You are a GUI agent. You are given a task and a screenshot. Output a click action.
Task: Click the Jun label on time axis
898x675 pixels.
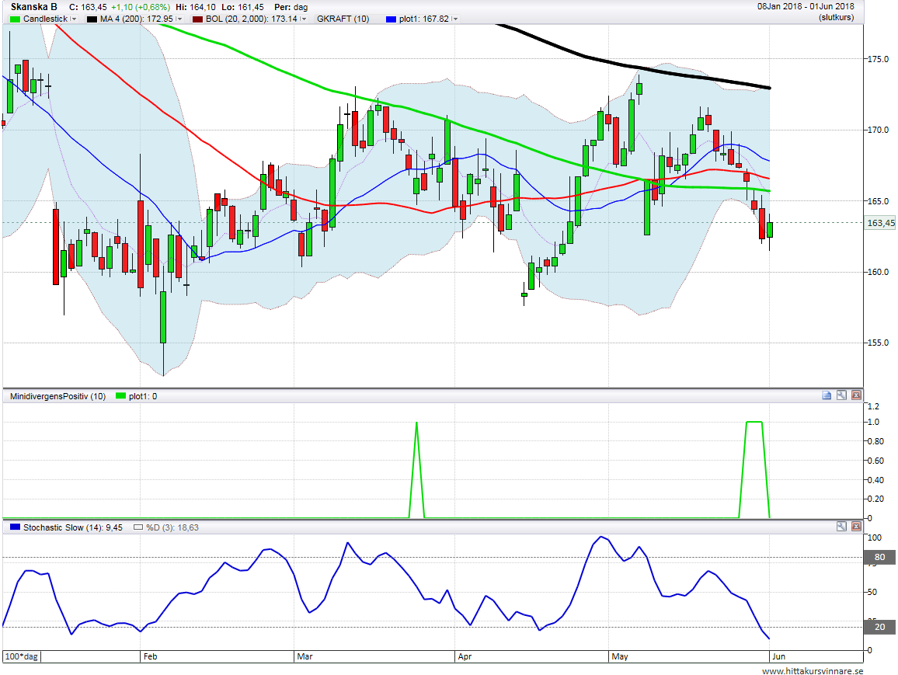(778, 656)
